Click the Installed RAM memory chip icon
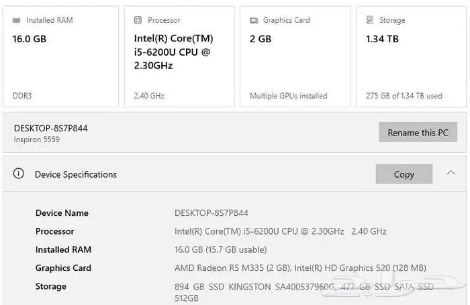 click(x=17, y=20)
